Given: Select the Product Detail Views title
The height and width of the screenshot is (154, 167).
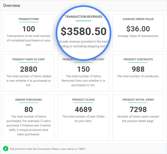Looking at the screenshot, I should 138,100.
